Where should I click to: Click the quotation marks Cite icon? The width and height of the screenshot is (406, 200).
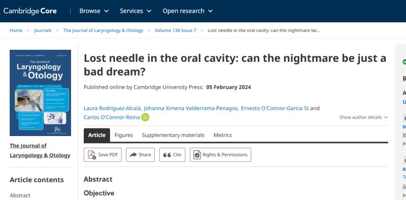click(167, 155)
